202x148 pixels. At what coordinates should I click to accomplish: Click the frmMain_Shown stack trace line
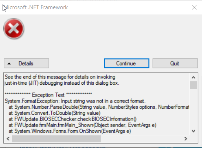tap(82, 125)
